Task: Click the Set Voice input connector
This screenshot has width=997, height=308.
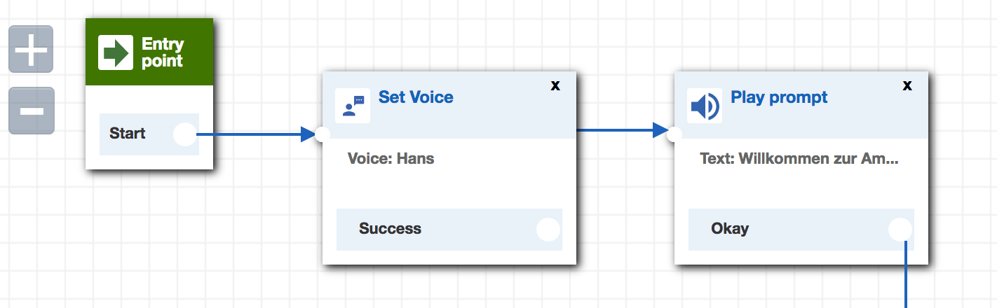Action: coord(323,134)
